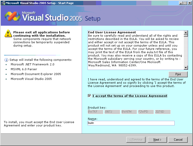The image size is (193, 146).
Task: Click product key field J86TJ
Action: tap(112, 112)
